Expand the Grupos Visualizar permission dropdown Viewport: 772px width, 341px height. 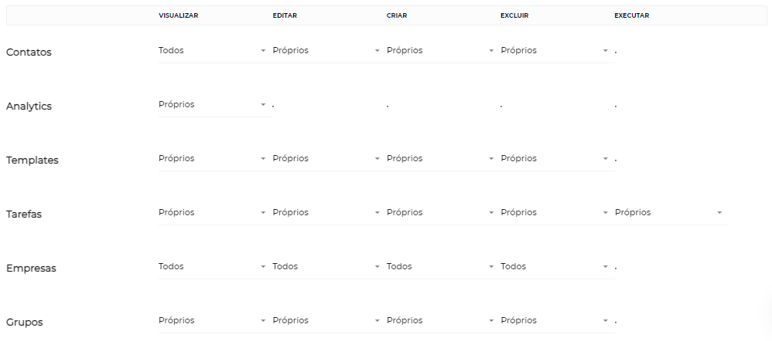(x=212, y=321)
